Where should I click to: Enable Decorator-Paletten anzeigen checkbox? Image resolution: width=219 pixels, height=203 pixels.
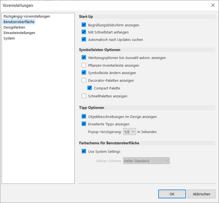(84, 80)
